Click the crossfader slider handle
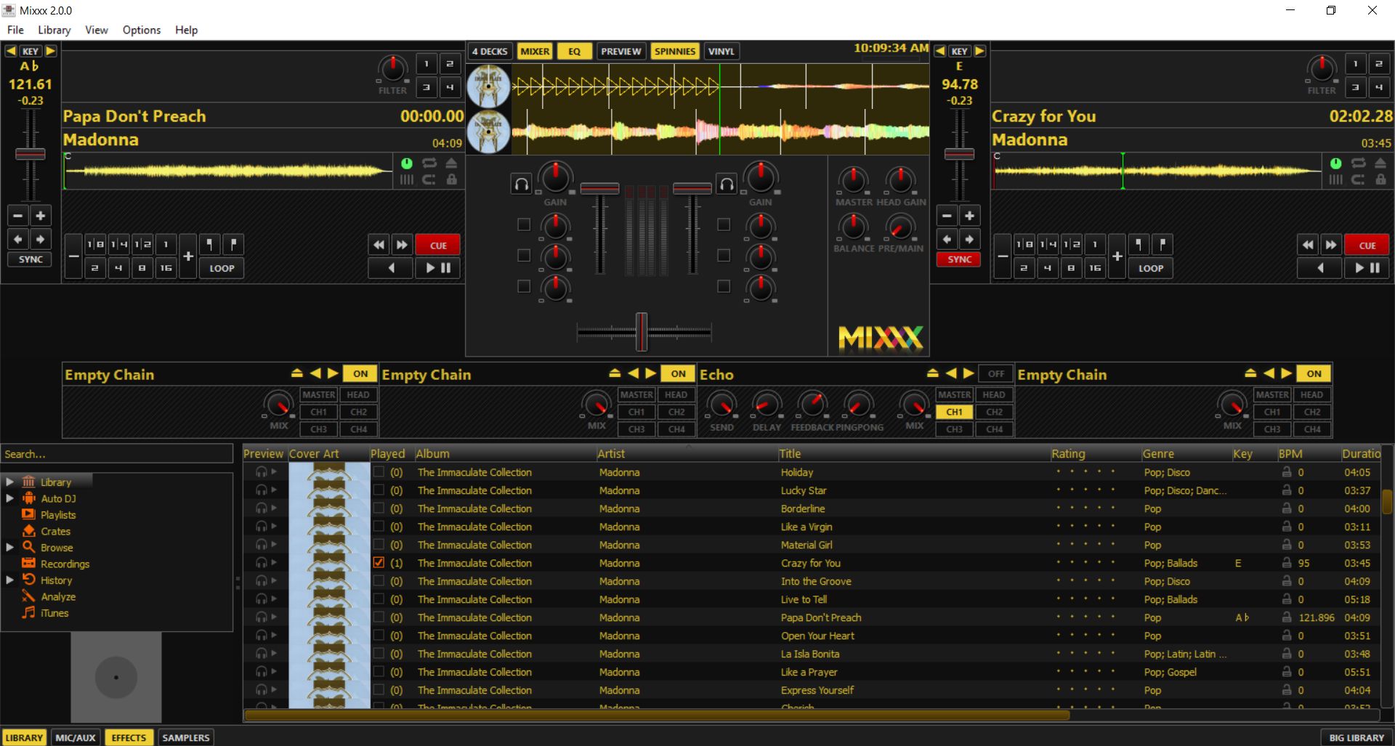1395x746 pixels. tap(642, 332)
